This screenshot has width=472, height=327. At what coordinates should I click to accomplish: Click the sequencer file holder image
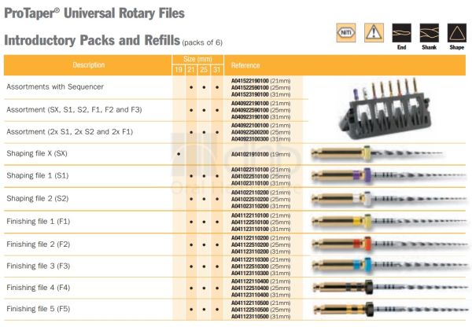[x=386, y=108]
